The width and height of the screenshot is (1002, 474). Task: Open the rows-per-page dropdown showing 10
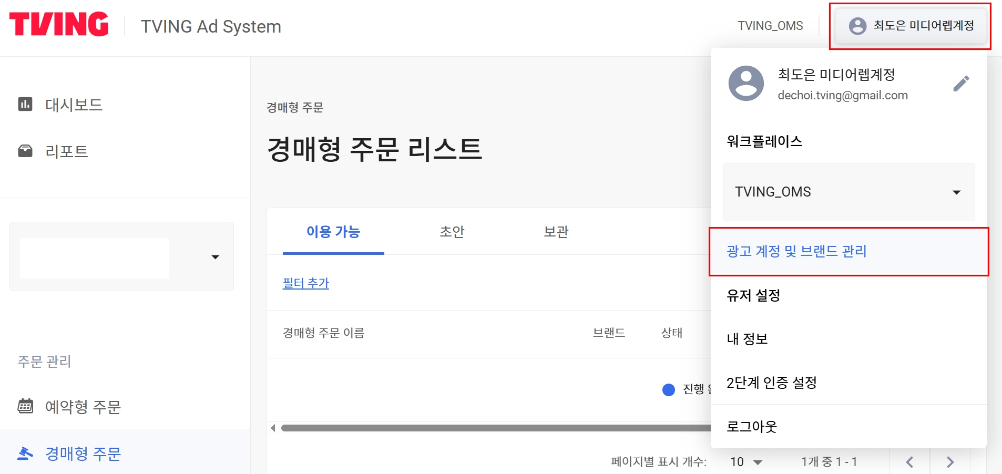(x=747, y=462)
